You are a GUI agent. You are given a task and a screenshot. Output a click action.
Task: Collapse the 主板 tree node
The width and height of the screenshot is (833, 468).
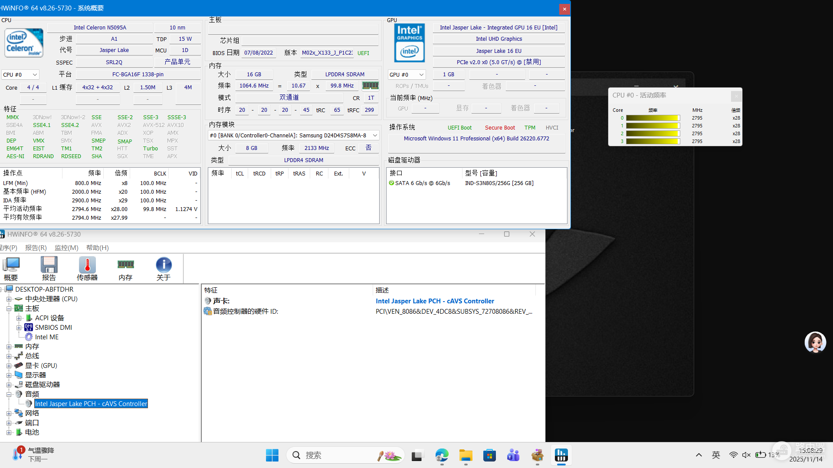[x=9, y=309]
